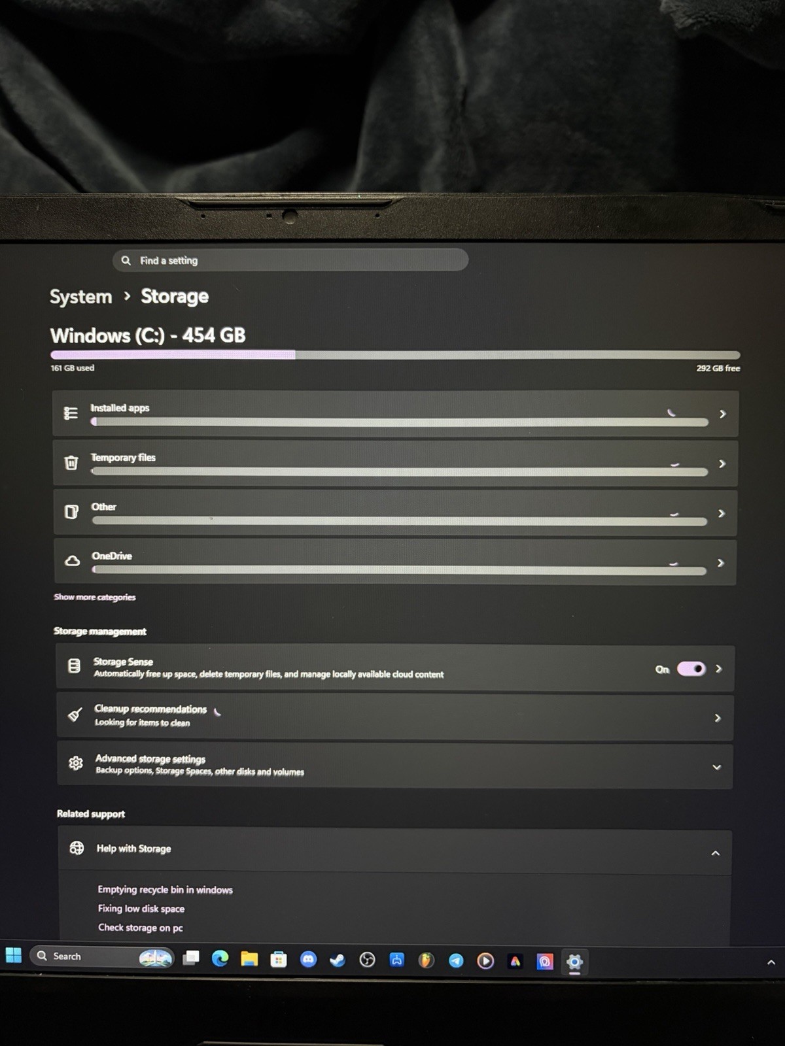The width and height of the screenshot is (785, 1046).
Task: Click the Related support heading
Action: 91,814
